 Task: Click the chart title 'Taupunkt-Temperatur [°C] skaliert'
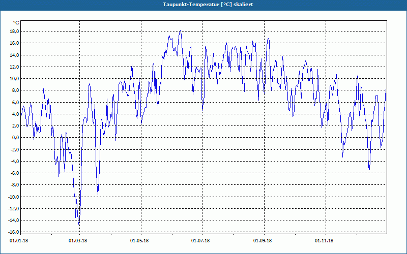[208, 5]
